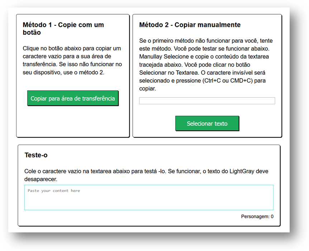Click the 'Copiar para área de transferência' button

pyautogui.click(x=73, y=98)
